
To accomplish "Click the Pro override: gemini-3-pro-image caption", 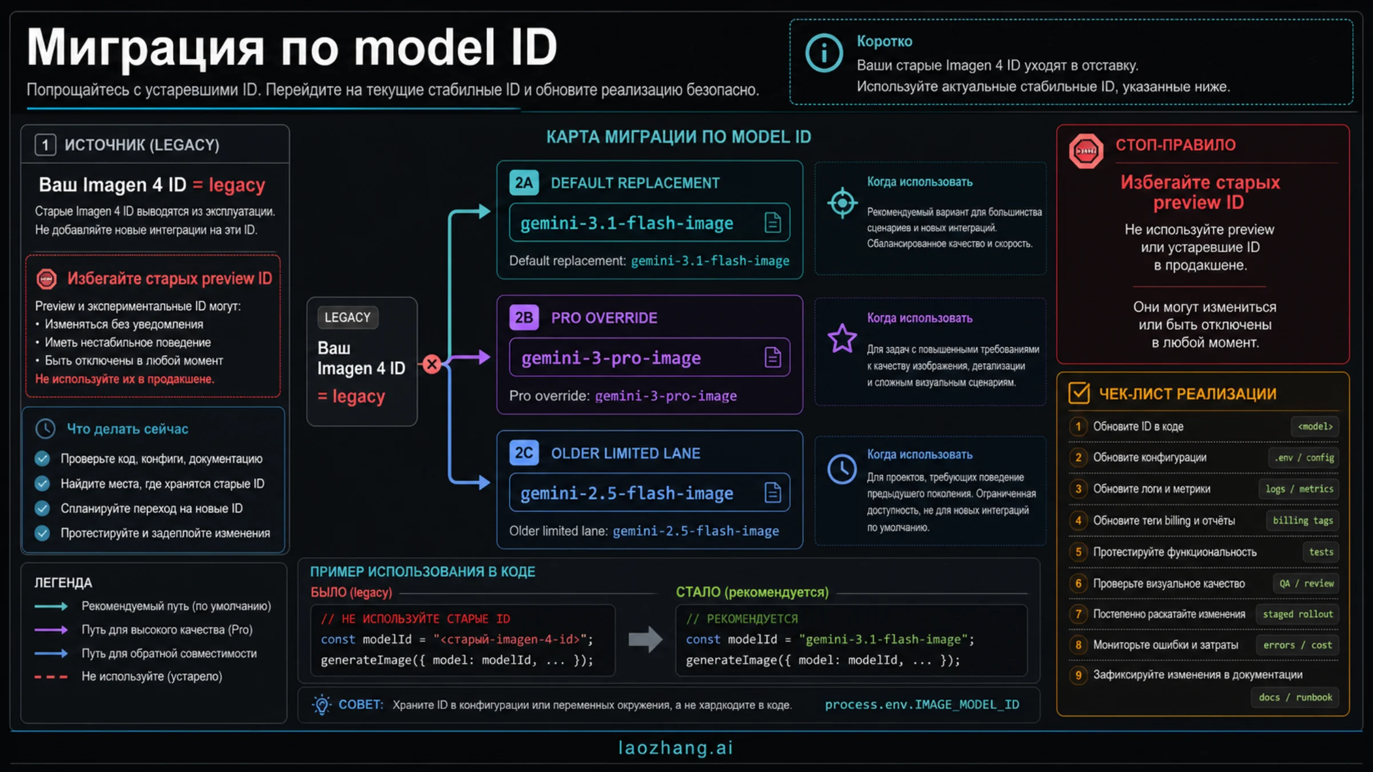I will point(623,396).
